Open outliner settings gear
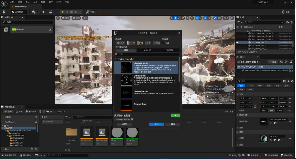Screen dimensions: 296x159 click(x=291, y=22)
